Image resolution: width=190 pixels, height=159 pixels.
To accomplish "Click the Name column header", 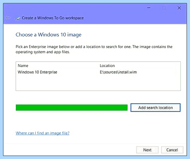I will 23,66.
